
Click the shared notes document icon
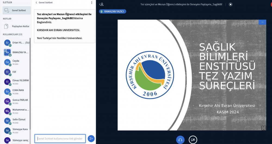pos(6,26)
